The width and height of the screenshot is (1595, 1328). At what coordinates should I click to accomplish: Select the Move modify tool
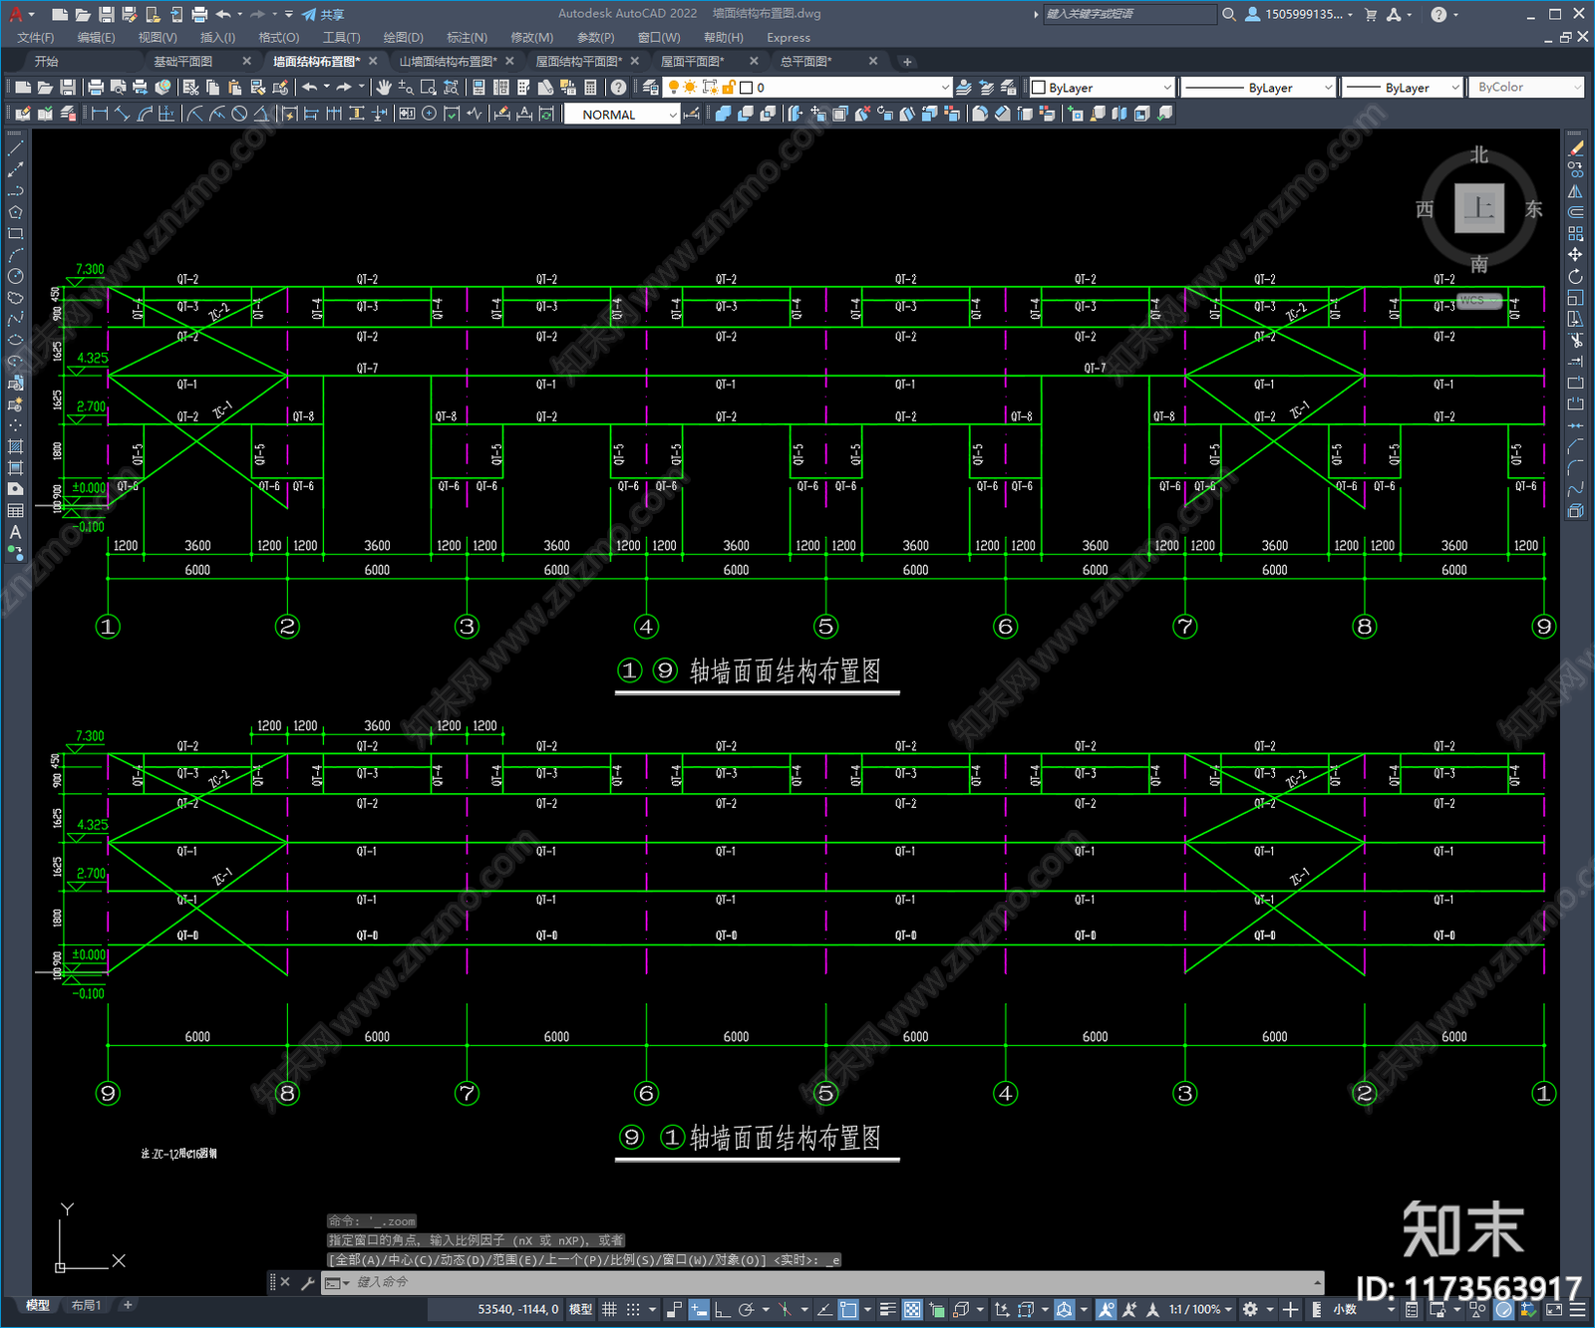tap(1575, 255)
